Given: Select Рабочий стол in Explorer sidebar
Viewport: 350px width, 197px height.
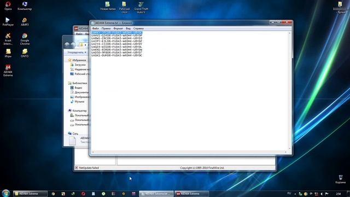Looking at the screenshot, I should (80, 74).
